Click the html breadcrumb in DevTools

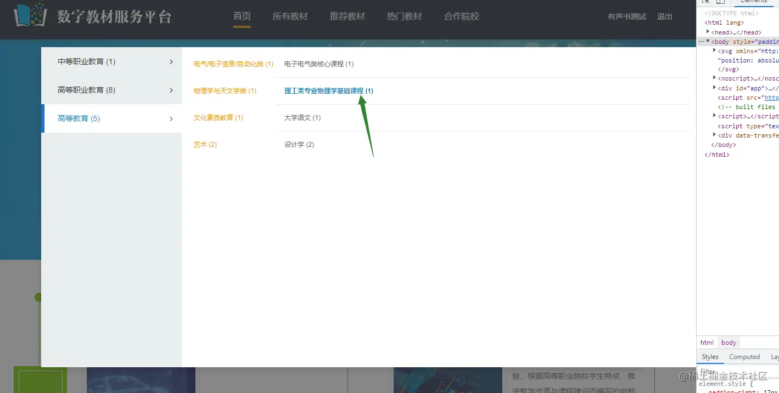(707, 343)
